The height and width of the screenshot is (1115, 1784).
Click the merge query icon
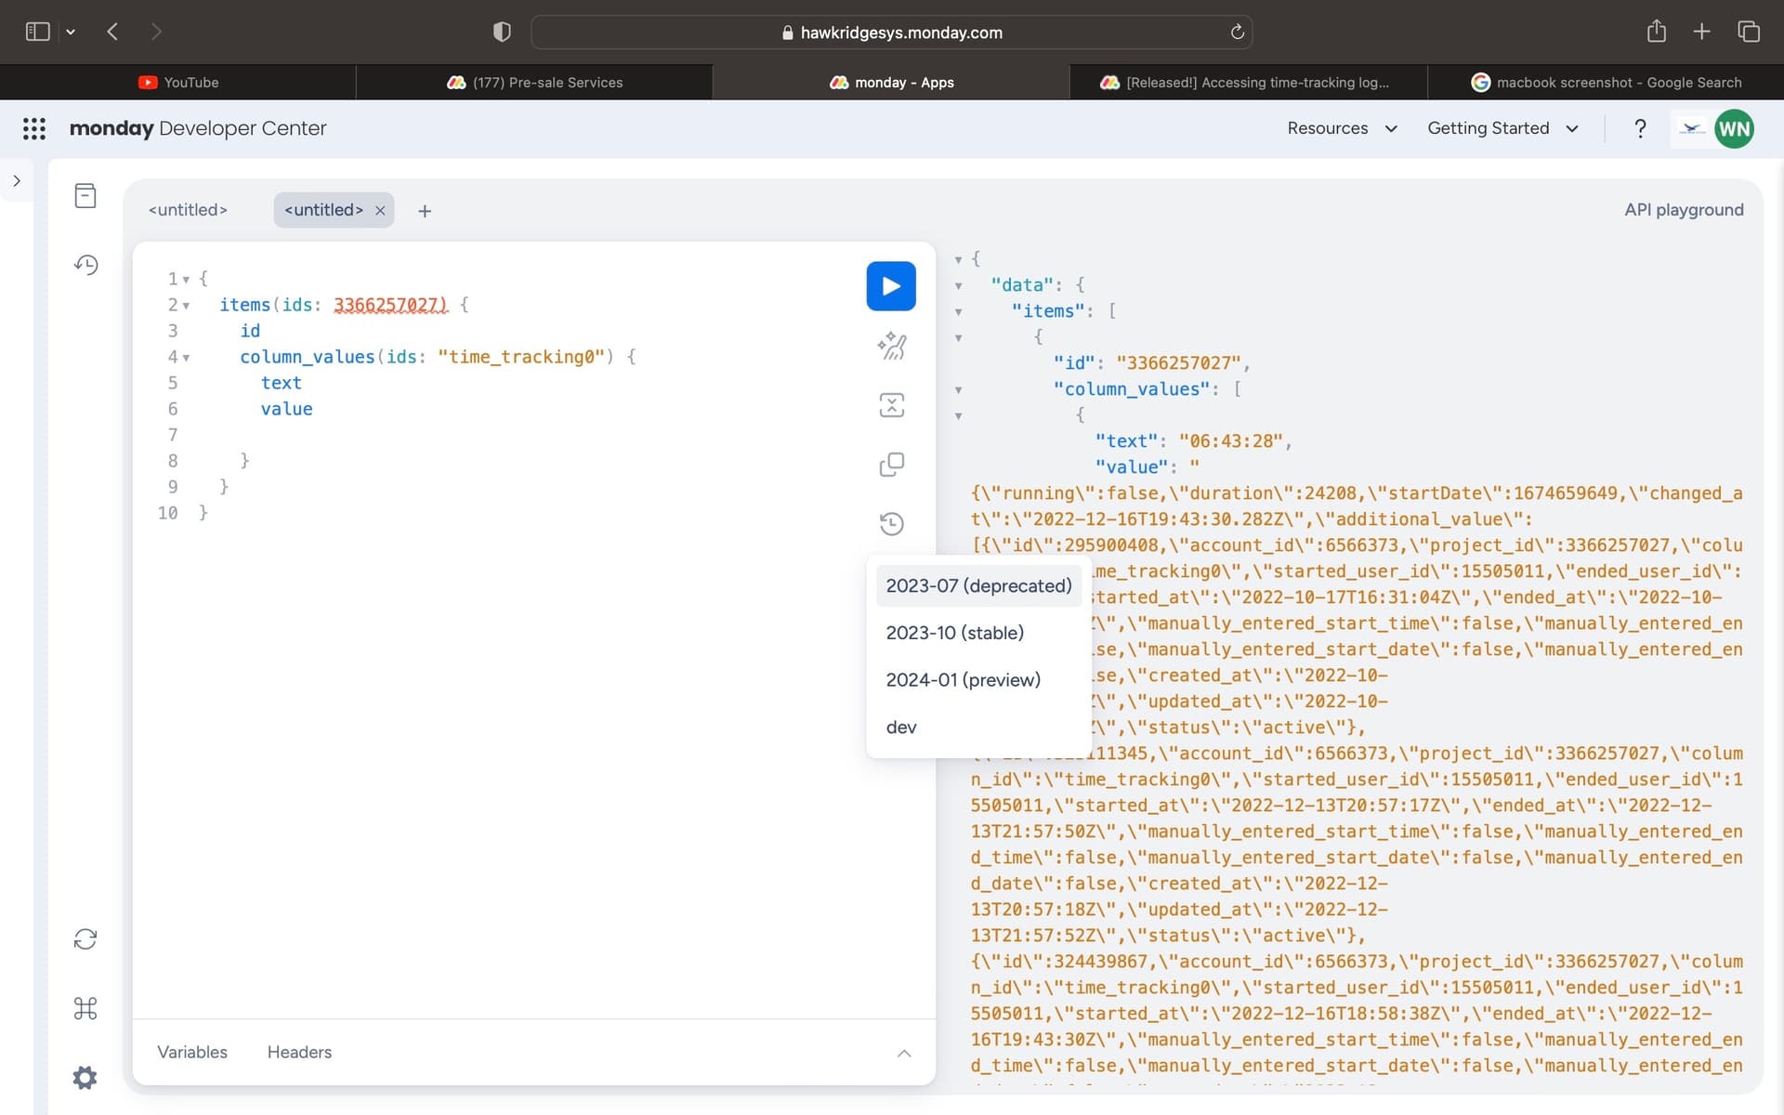point(891,405)
